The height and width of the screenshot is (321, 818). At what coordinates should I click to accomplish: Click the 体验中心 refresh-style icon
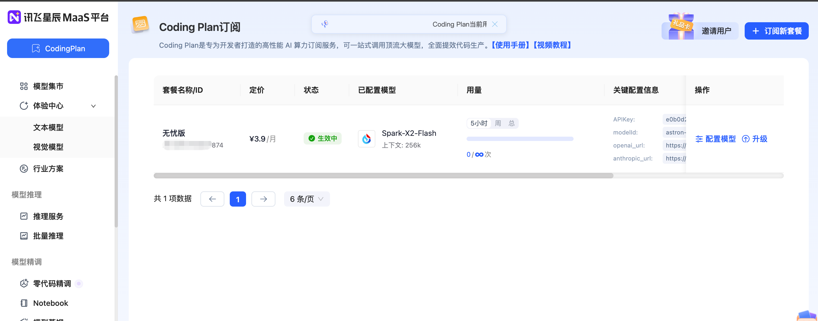(x=24, y=105)
